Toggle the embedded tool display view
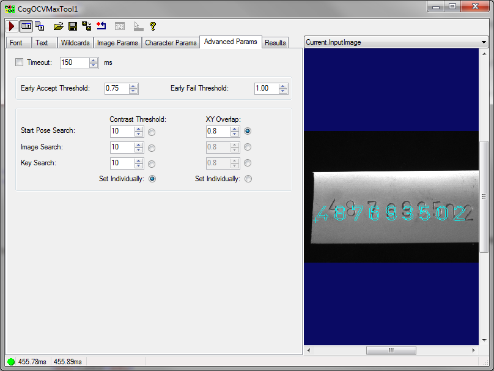The height and width of the screenshot is (371, 494). tap(25, 26)
